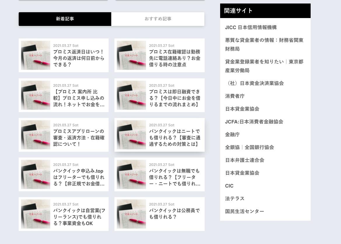Click thumbnail of バンクイックは公務員 article
The image size is (341, 244).
click(x=131, y=214)
